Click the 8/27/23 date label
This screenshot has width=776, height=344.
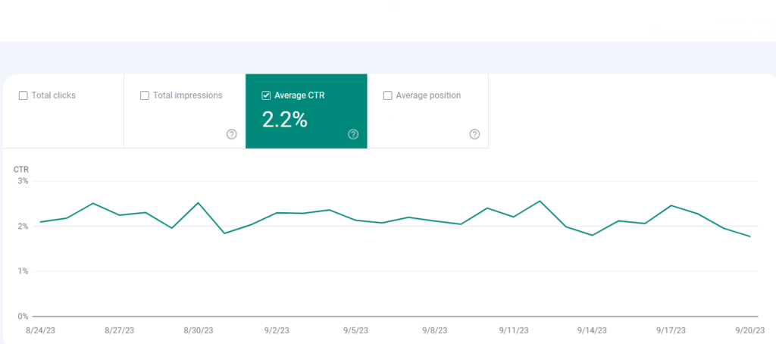click(119, 330)
